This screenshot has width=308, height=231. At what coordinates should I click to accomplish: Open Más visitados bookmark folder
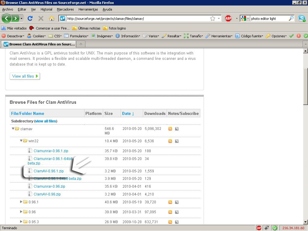[x=14, y=28]
